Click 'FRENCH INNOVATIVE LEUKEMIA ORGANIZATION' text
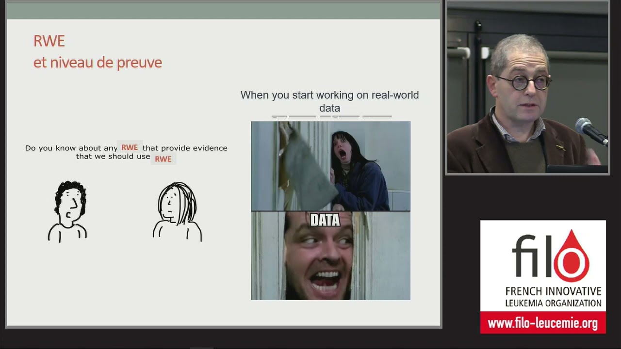Screen dimensions: 621x349 pyautogui.click(x=553, y=297)
